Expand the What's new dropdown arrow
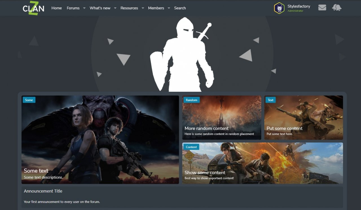Viewport: 361px width, 210px height. [115, 8]
